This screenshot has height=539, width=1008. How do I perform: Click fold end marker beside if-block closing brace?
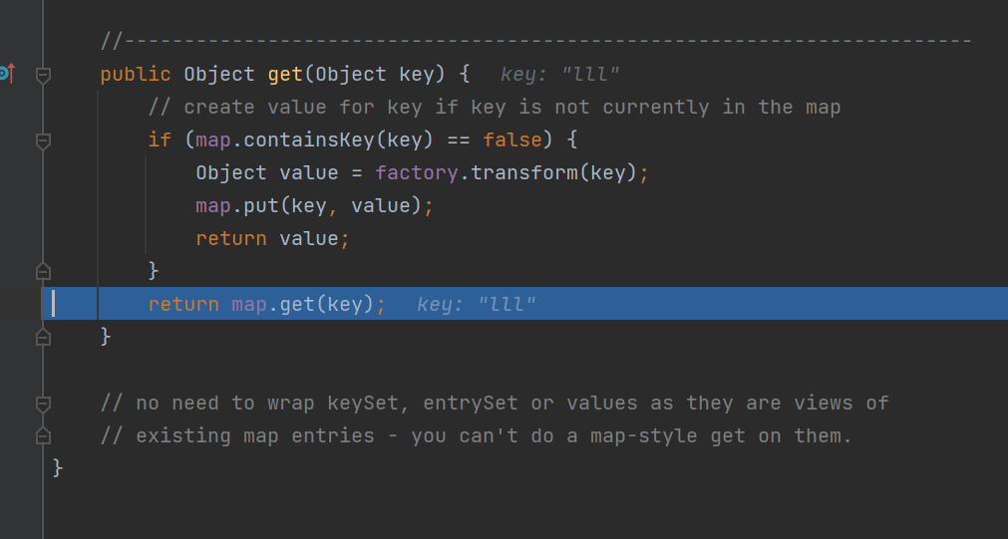pyautogui.click(x=43, y=270)
